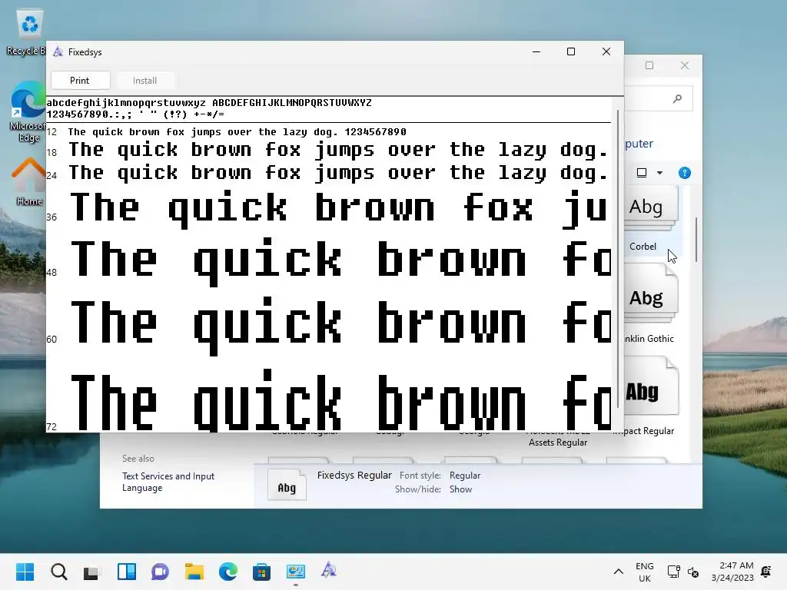Click the ENG UK language indicator

(x=645, y=572)
